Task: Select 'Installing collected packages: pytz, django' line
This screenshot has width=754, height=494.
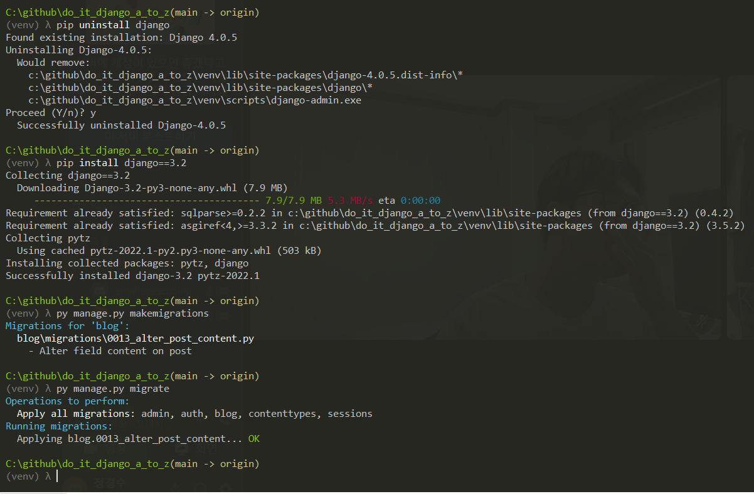Action: [127, 263]
